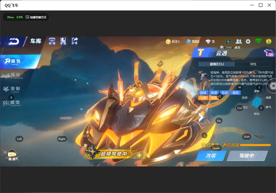
Task: Click the 30ms latency indicator
Action: click(x=10, y=17)
